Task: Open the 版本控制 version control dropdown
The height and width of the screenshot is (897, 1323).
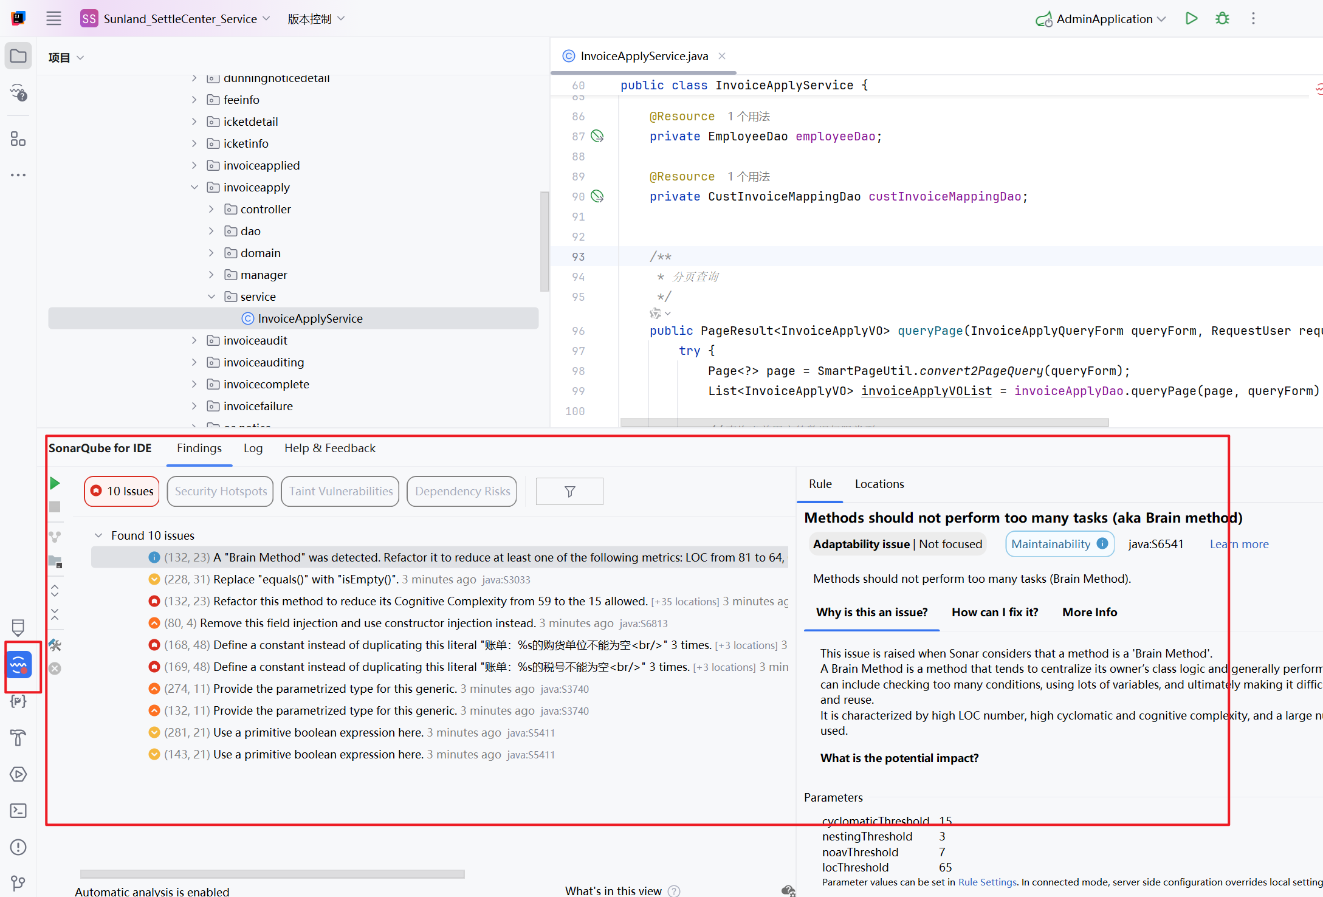Action: coord(316,18)
